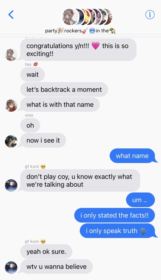Image resolution: width=161 pixels, height=280 pixels.
Task: Tap xiao's avatar next to "now i see it"
Action: [x=11, y=141]
